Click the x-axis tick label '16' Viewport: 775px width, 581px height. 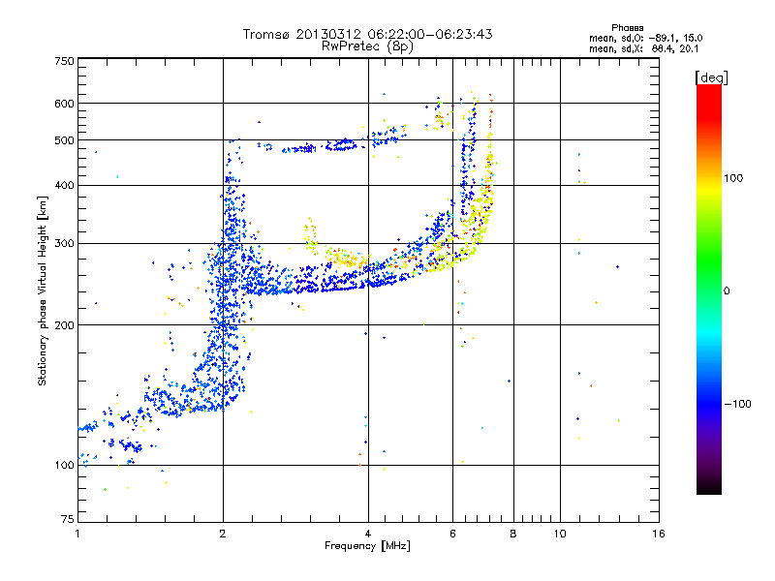click(659, 534)
